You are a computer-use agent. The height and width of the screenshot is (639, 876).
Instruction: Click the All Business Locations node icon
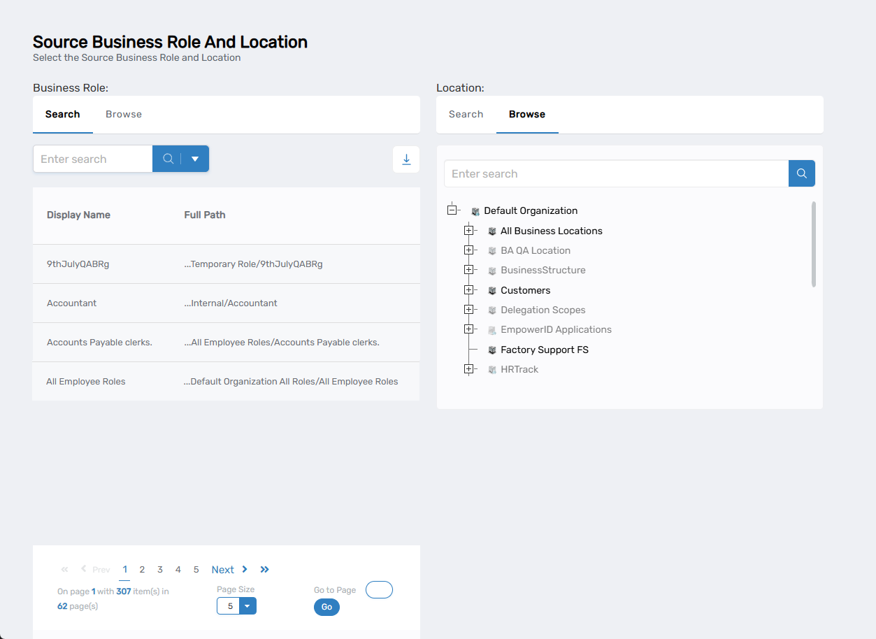(491, 230)
